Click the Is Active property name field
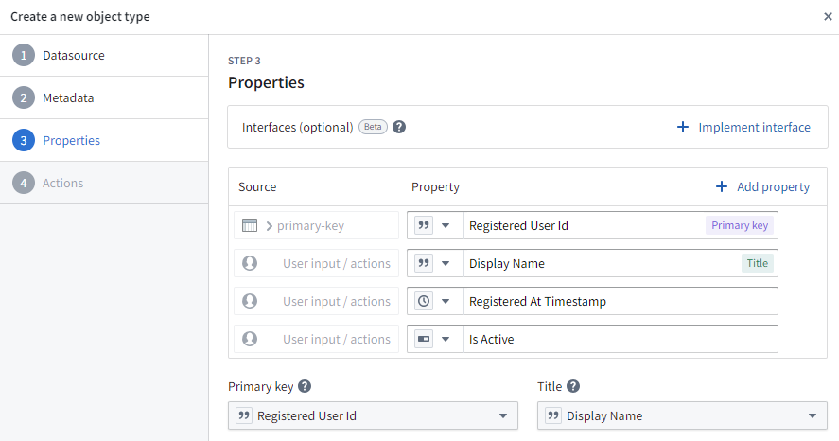The height and width of the screenshot is (441, 839). [620, 339]
